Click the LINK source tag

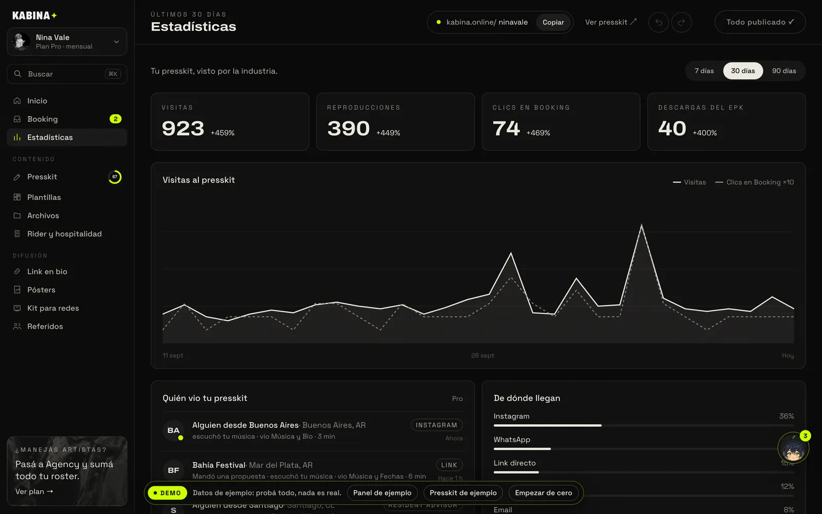pyautogui.click(x=449, y=465)
